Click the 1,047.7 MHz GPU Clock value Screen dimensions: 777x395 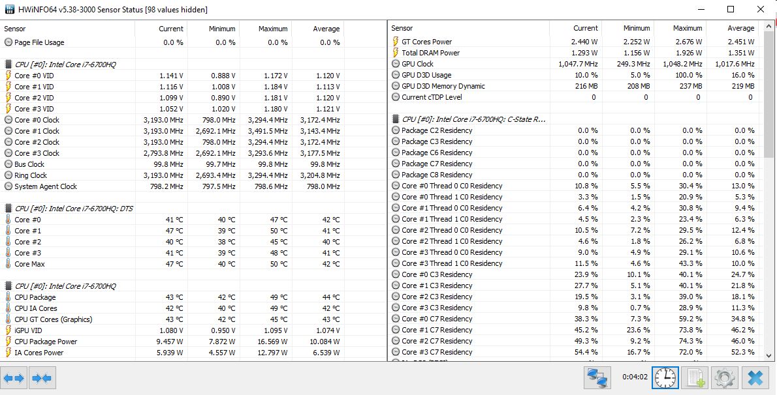578,64
